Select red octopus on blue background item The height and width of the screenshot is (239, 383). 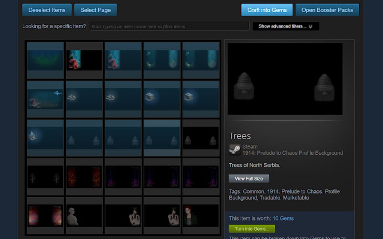123,60
